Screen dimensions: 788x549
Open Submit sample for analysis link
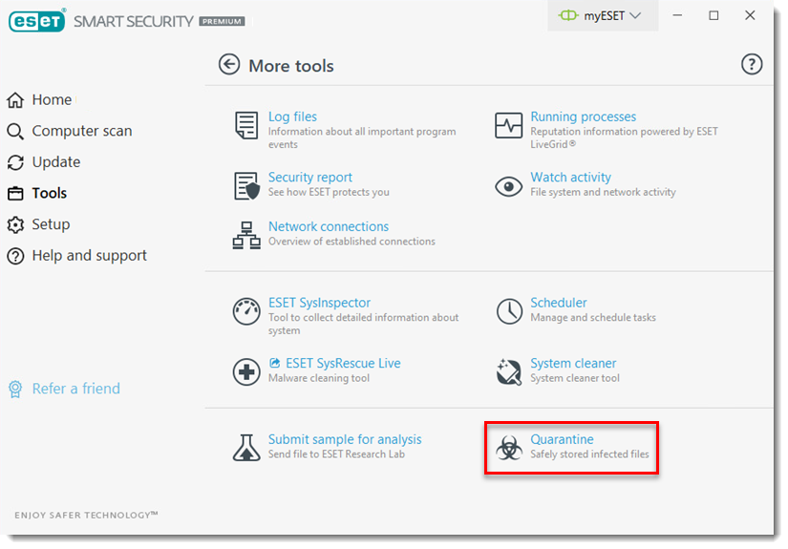345,439
